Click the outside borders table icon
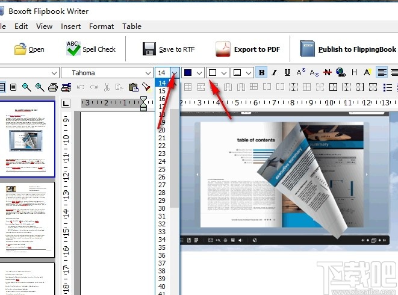The image size is (398, 295). (333, 87)
